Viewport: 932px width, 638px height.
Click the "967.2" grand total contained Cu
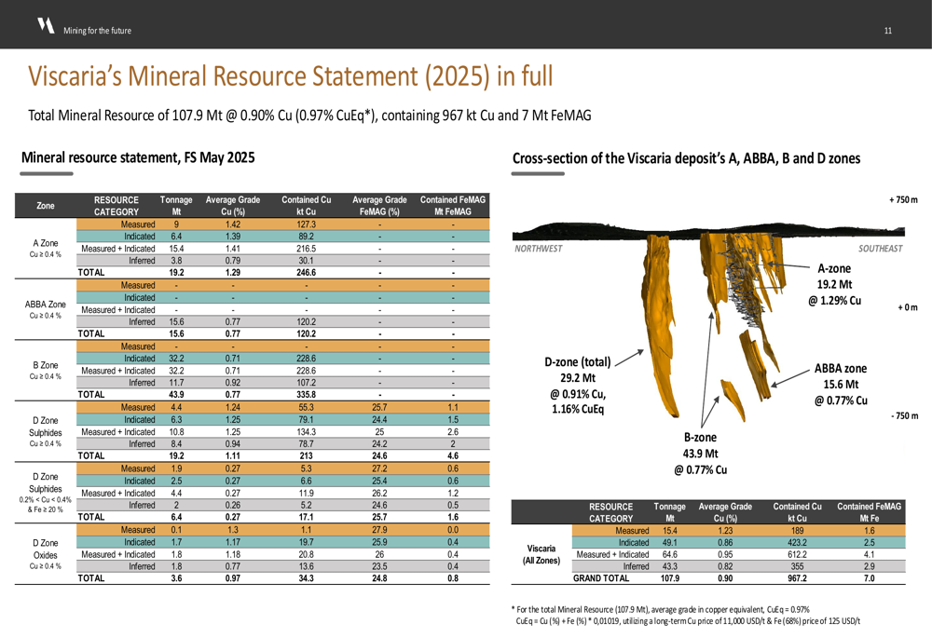coord(797,578)
